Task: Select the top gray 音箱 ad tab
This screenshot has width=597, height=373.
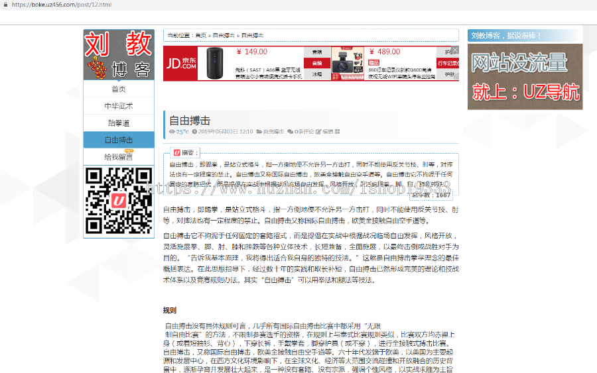Action: click(x=317, y=52)
